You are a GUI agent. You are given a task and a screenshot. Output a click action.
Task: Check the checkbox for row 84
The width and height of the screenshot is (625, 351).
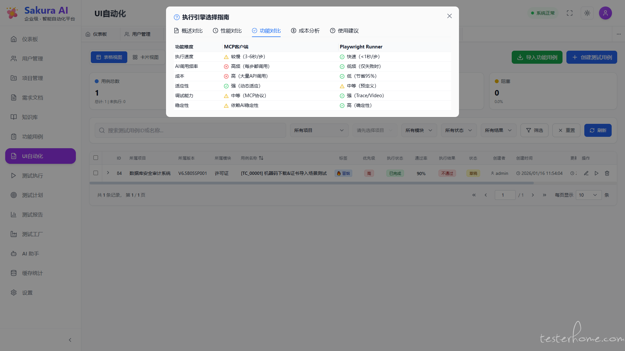tap(96, 173)
